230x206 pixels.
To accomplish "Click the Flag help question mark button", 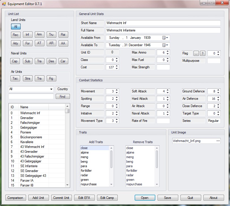I will point(203,53).
